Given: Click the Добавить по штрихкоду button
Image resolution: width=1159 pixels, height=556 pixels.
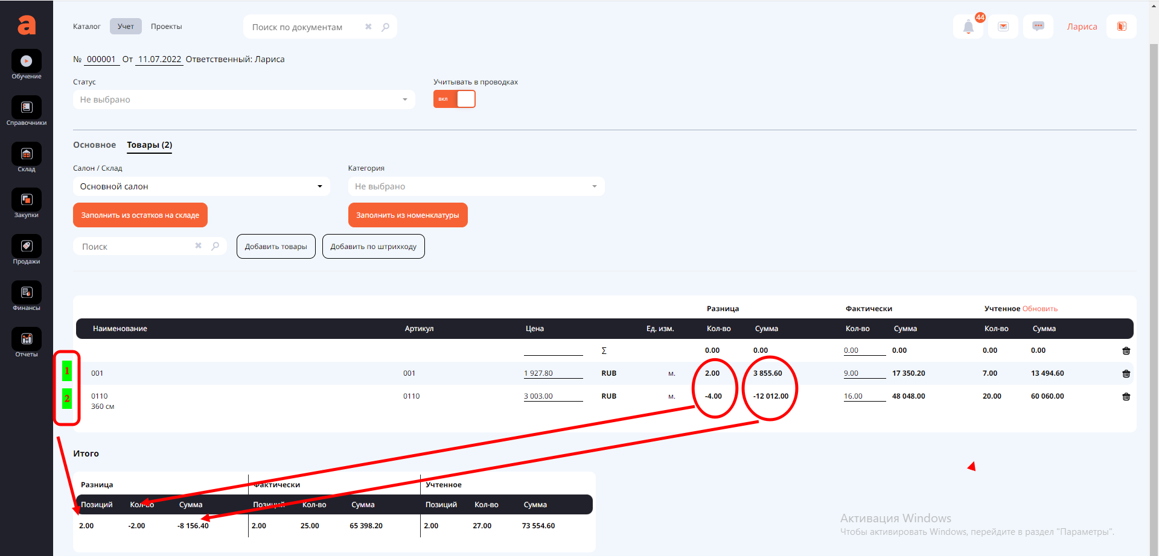Looking at the screenshot, I should [373, 247].
